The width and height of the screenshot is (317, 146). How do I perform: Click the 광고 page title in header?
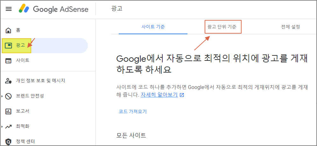point(117,9)
